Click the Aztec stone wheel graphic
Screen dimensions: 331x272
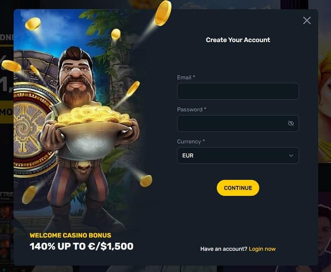pos(32,129)
